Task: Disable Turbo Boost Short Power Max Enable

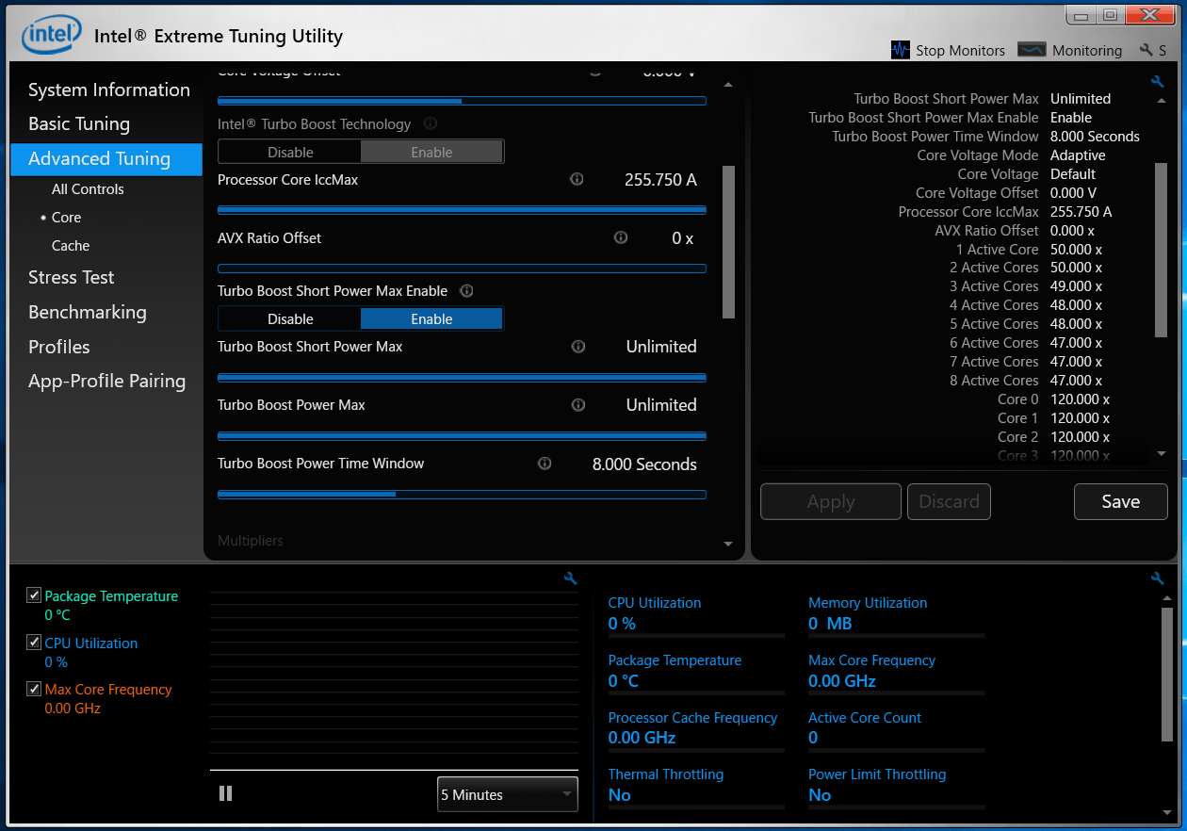Action: [x=290, y=319]
